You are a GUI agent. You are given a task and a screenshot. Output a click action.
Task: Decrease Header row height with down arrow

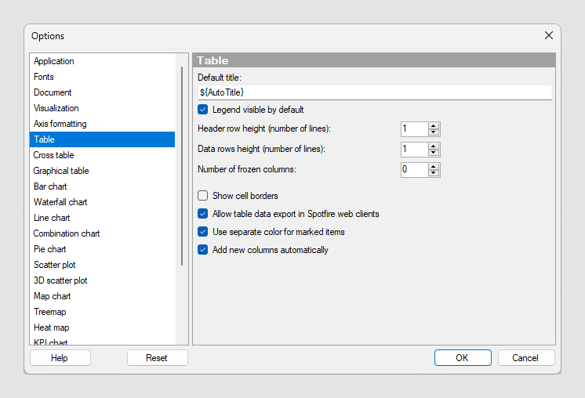pos(434,132)
